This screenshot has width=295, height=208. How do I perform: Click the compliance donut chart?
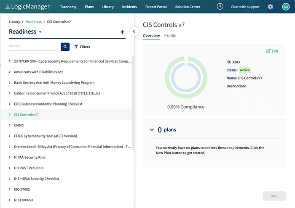[x=186, y=77]
